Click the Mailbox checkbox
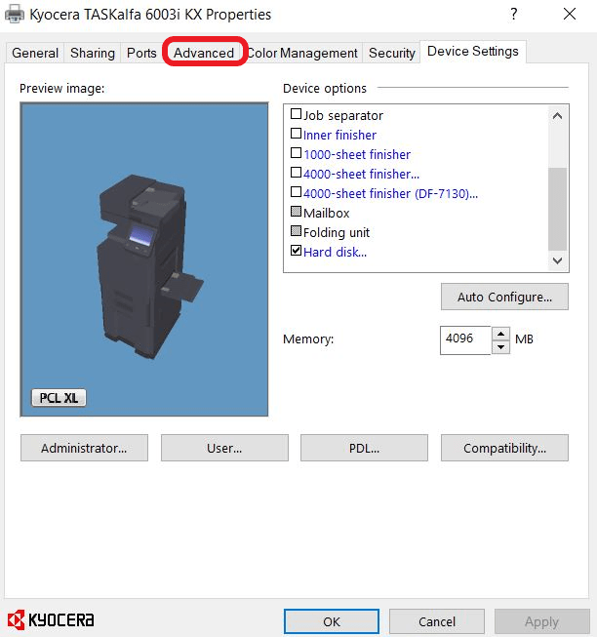Viewport: 597px width, 637px height. 297,212
